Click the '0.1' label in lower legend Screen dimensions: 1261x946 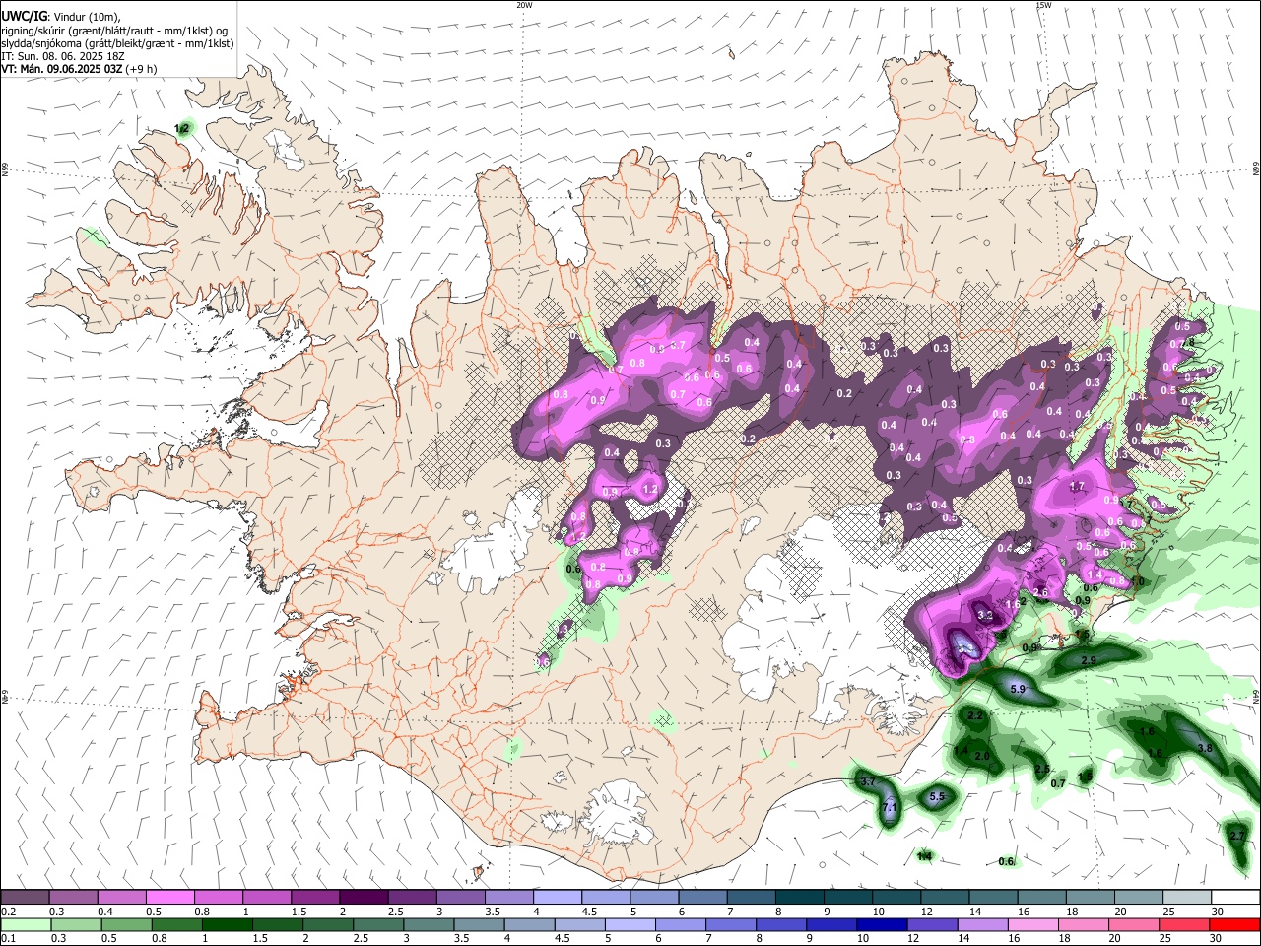tap(8, 938)
